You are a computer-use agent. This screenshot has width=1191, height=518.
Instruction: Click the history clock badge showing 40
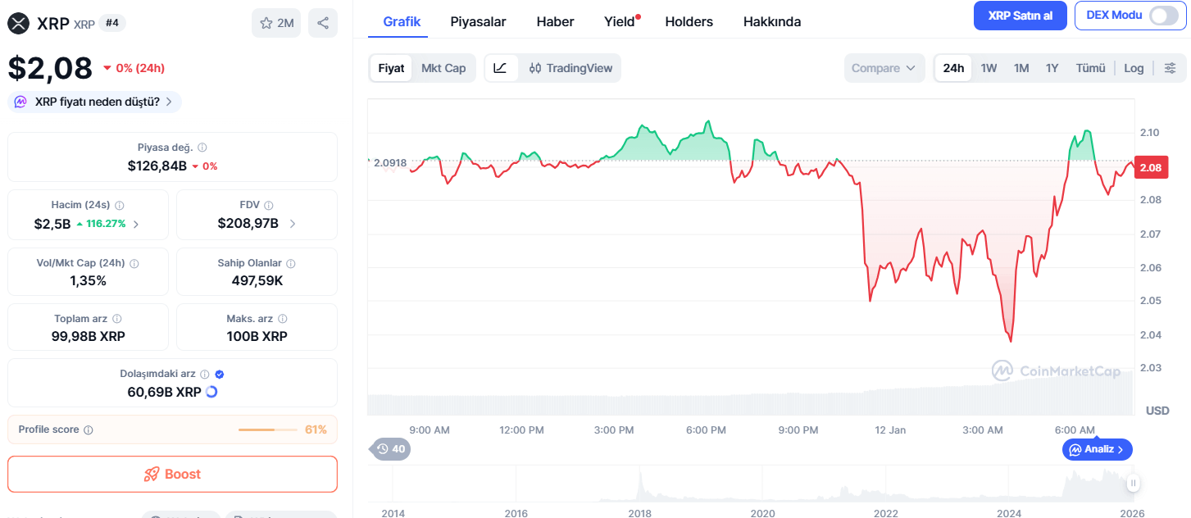(391, 449)
